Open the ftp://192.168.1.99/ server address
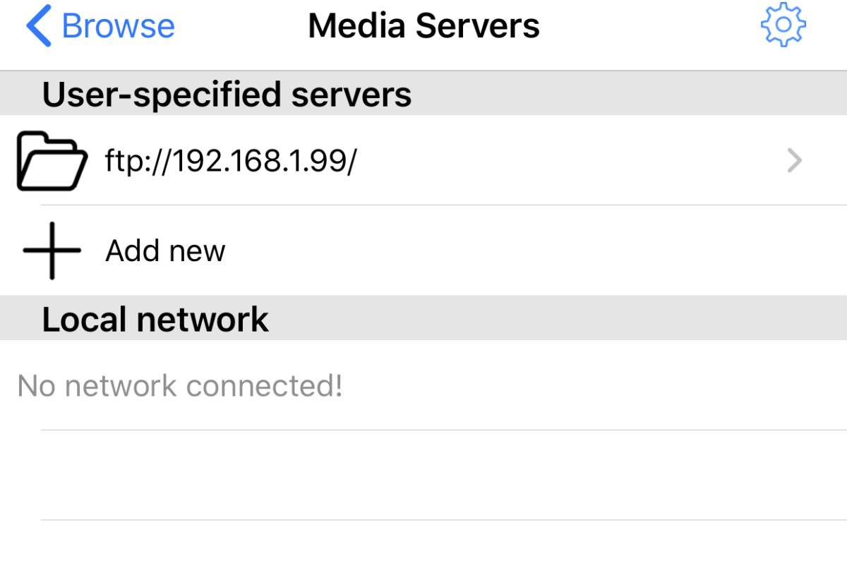This screenshot has width=847, height=566. (x=231, y=162)
